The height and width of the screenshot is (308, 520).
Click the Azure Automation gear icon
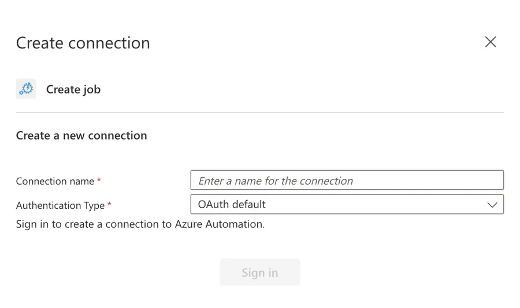(26, 89)
